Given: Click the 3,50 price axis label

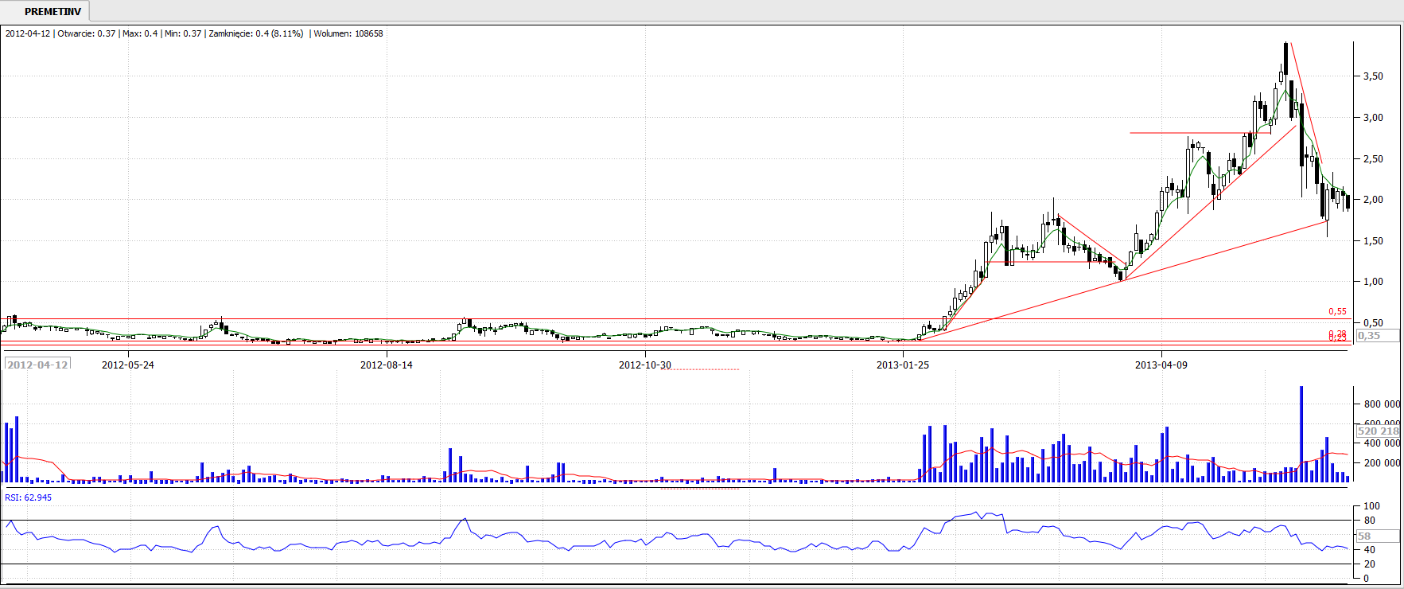Looking at the screenshot, I should [1373, 76].
